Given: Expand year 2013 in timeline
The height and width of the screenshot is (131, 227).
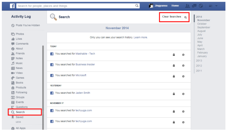Looking at the screenshot, I should tap(199, 61).
